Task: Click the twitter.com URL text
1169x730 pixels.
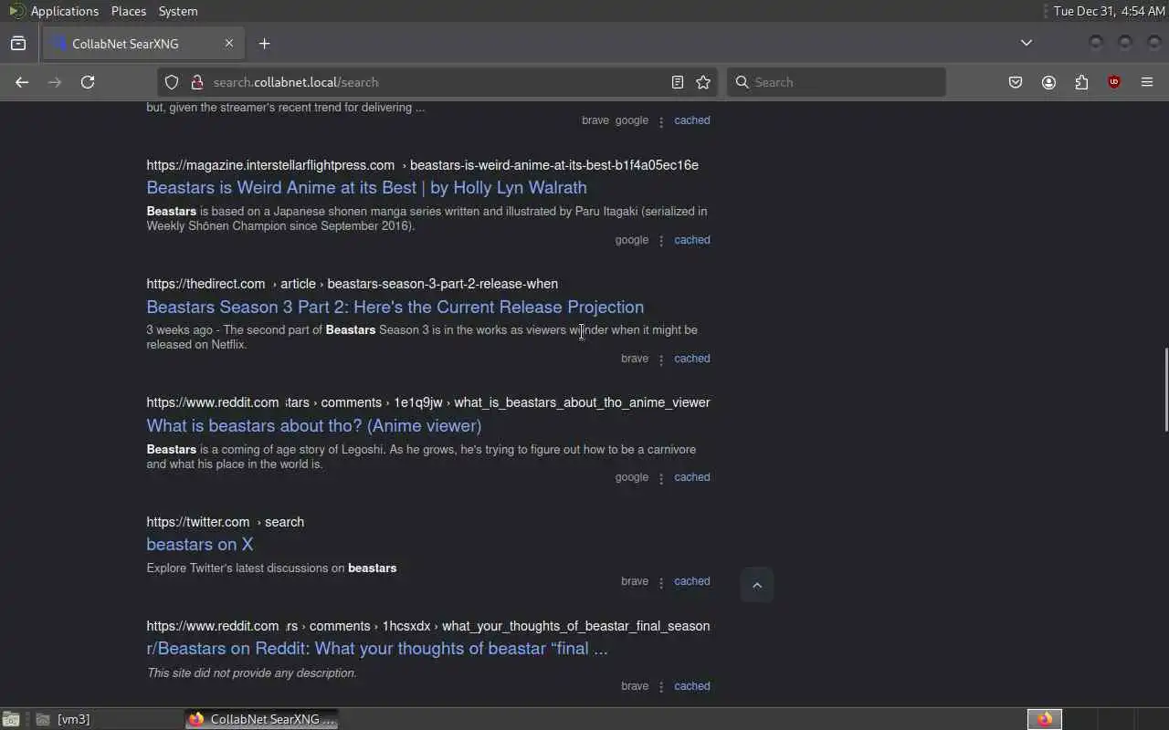Action: (x=197, y=522)
